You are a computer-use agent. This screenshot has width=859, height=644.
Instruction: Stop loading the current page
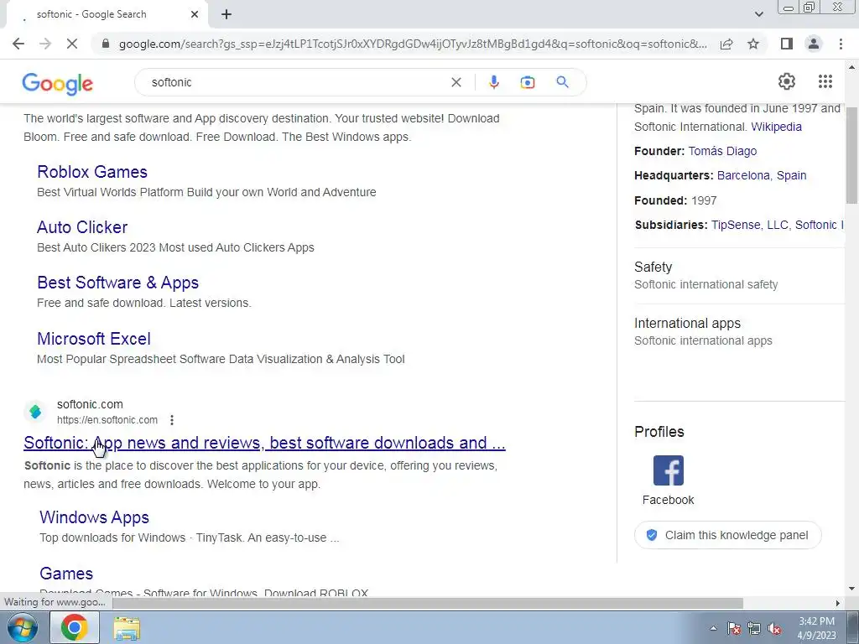[72, 44]
